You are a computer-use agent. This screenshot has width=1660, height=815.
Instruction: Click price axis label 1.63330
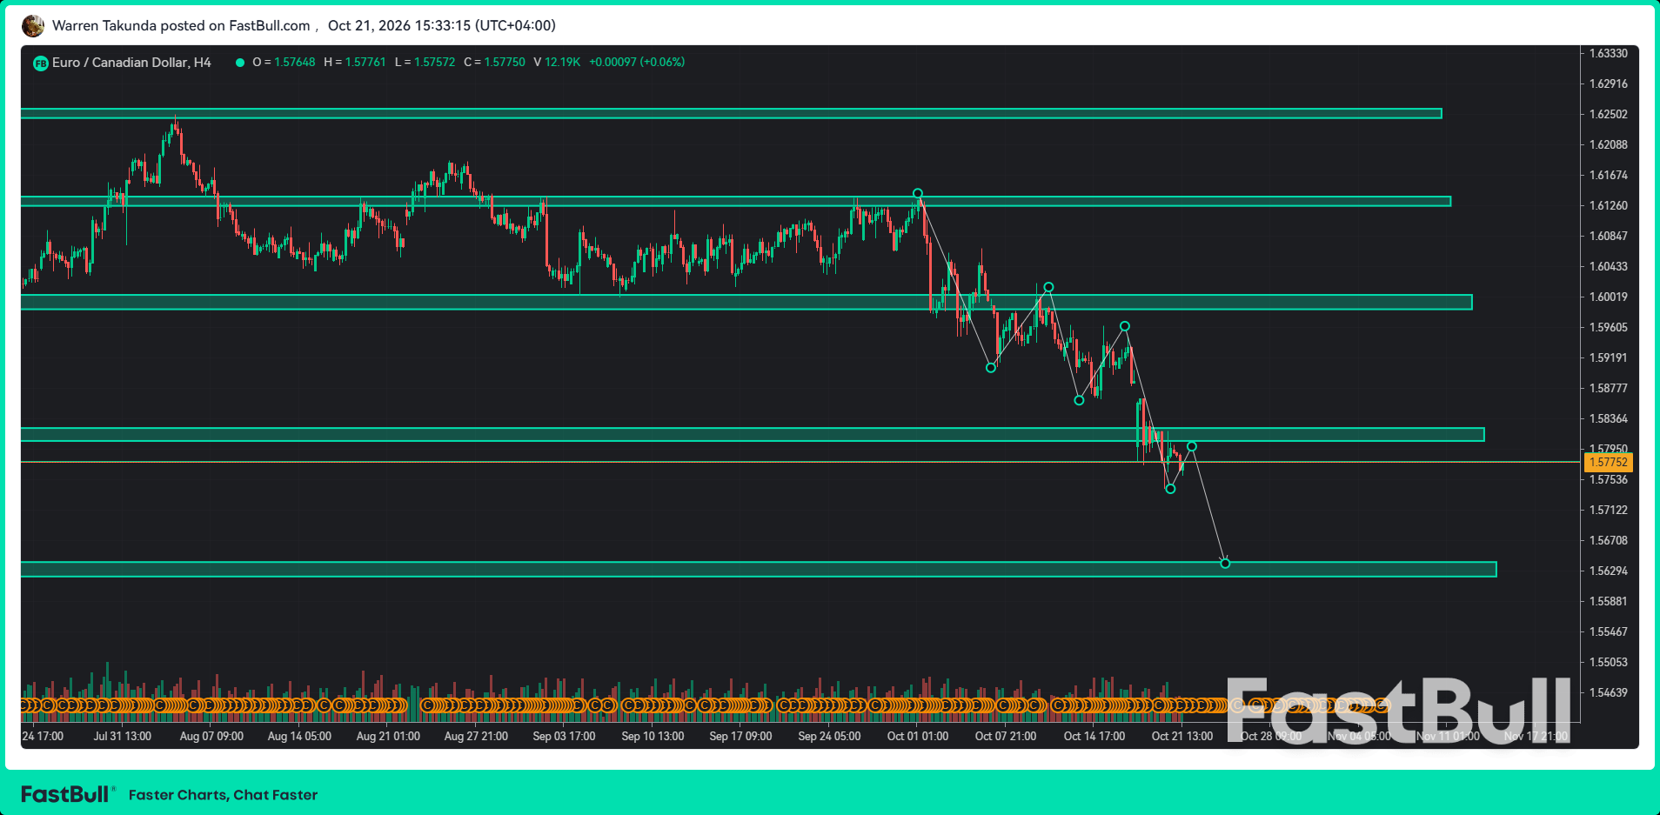[1608, 53]
